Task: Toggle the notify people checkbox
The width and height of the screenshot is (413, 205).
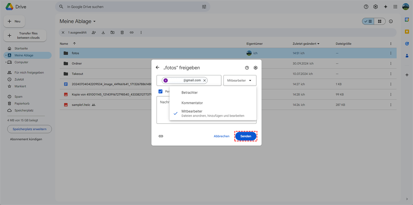Action: 160,91
